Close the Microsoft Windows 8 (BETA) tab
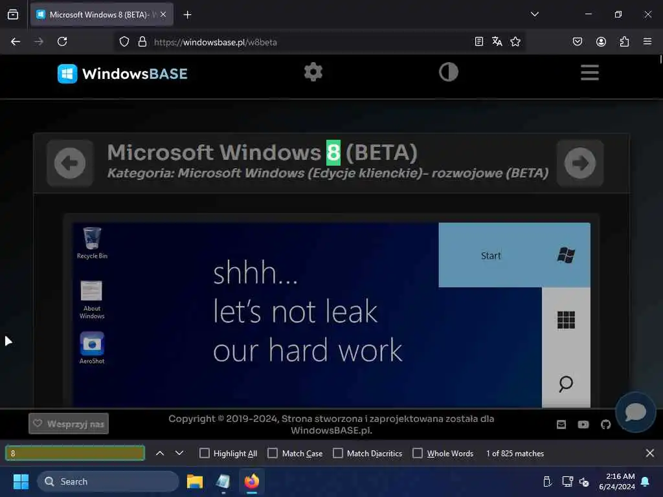663x497 pixels. point(163,14)
